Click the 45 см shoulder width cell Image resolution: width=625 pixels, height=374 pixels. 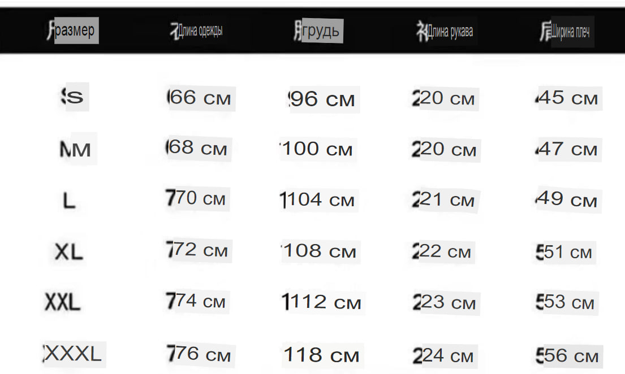coord(567,98)
